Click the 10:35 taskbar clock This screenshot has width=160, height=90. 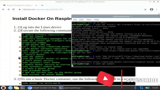155,88
